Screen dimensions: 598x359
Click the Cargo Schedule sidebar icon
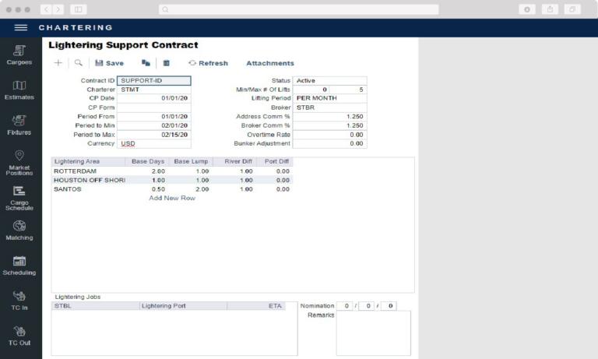tap(19, 198)
